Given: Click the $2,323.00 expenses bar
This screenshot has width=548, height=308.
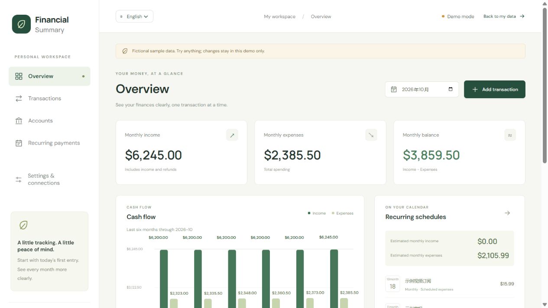Looking at the screenshot, I should [x=174, y=303].
